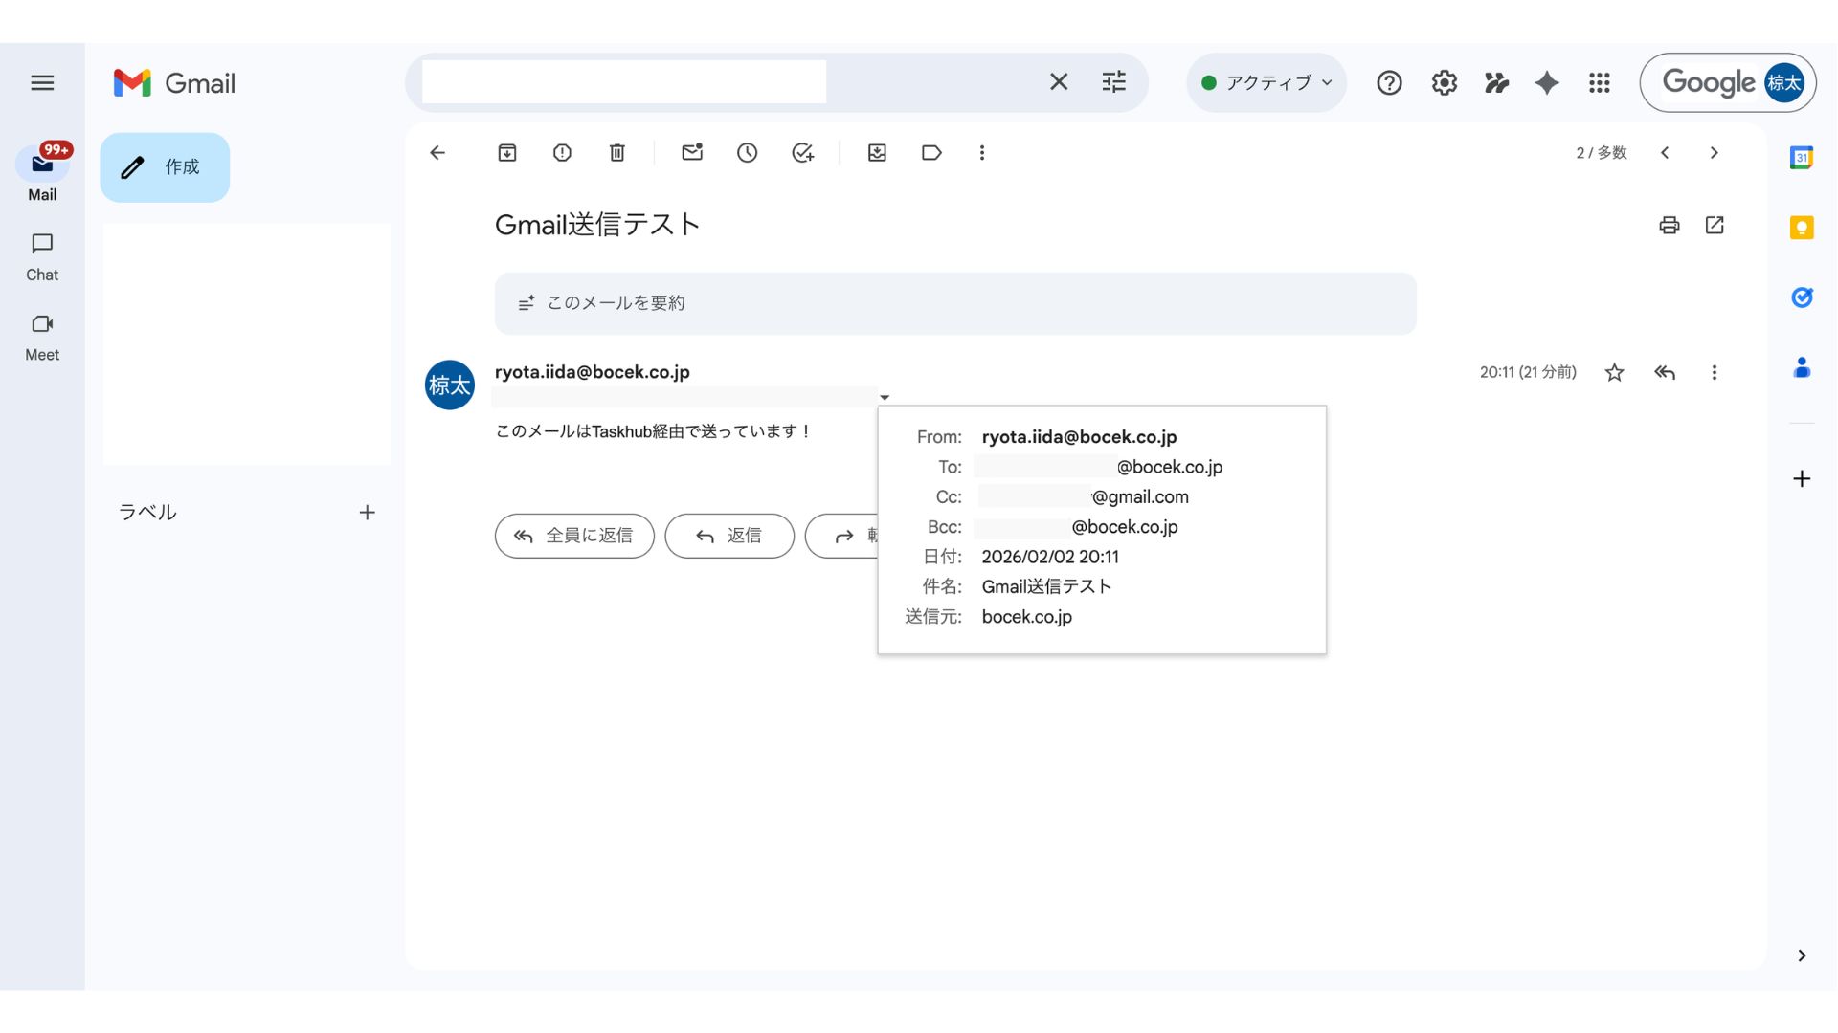Open the message in a new window
Image resolution: width=1838 pixels, height=1033 pixels.
[x=1715, y=225]
